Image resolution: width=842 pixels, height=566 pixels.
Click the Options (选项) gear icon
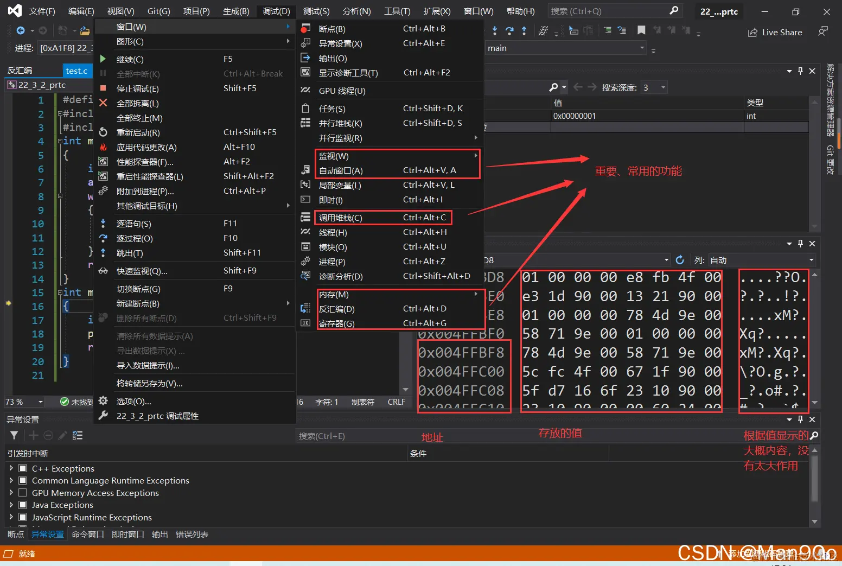(x=103, y=400)
